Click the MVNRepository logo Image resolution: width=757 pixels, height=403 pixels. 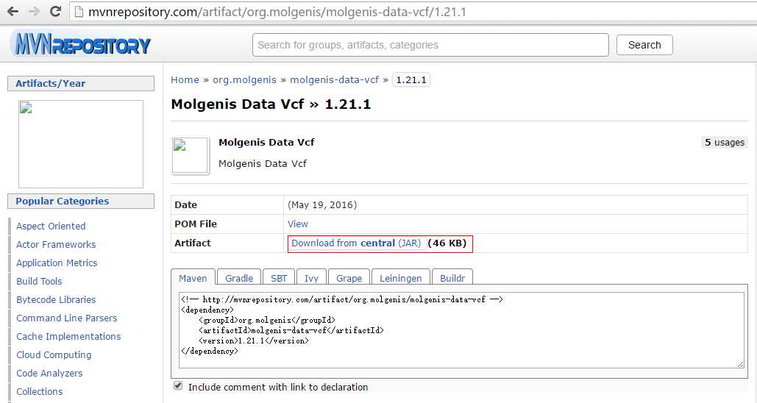click(x=80, y=43)
